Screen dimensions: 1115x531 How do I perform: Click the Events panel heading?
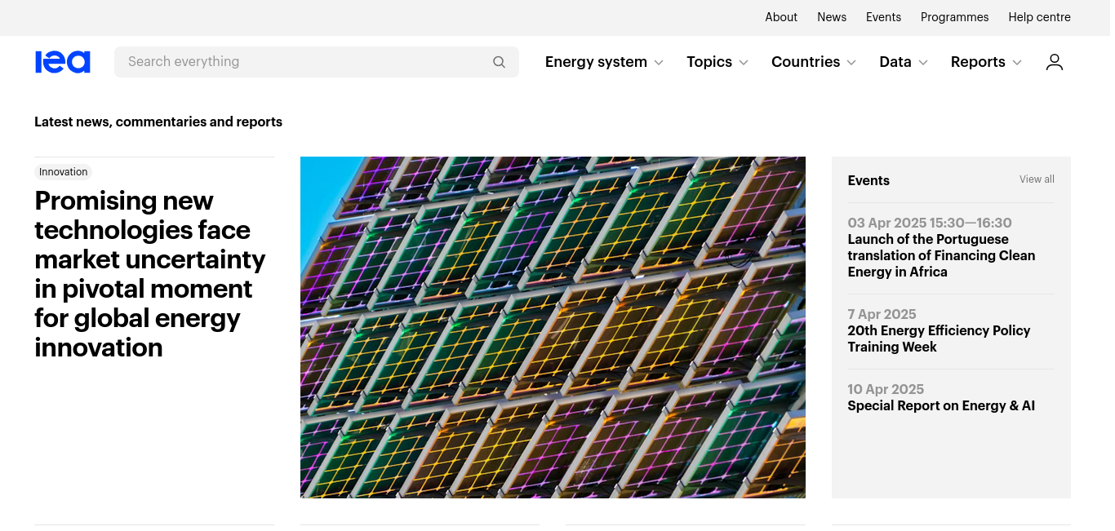point(868,181)
